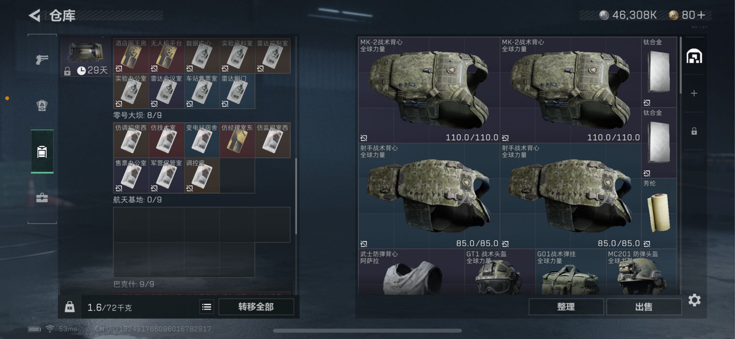Open the weapons tab with pistol icon

42,59
